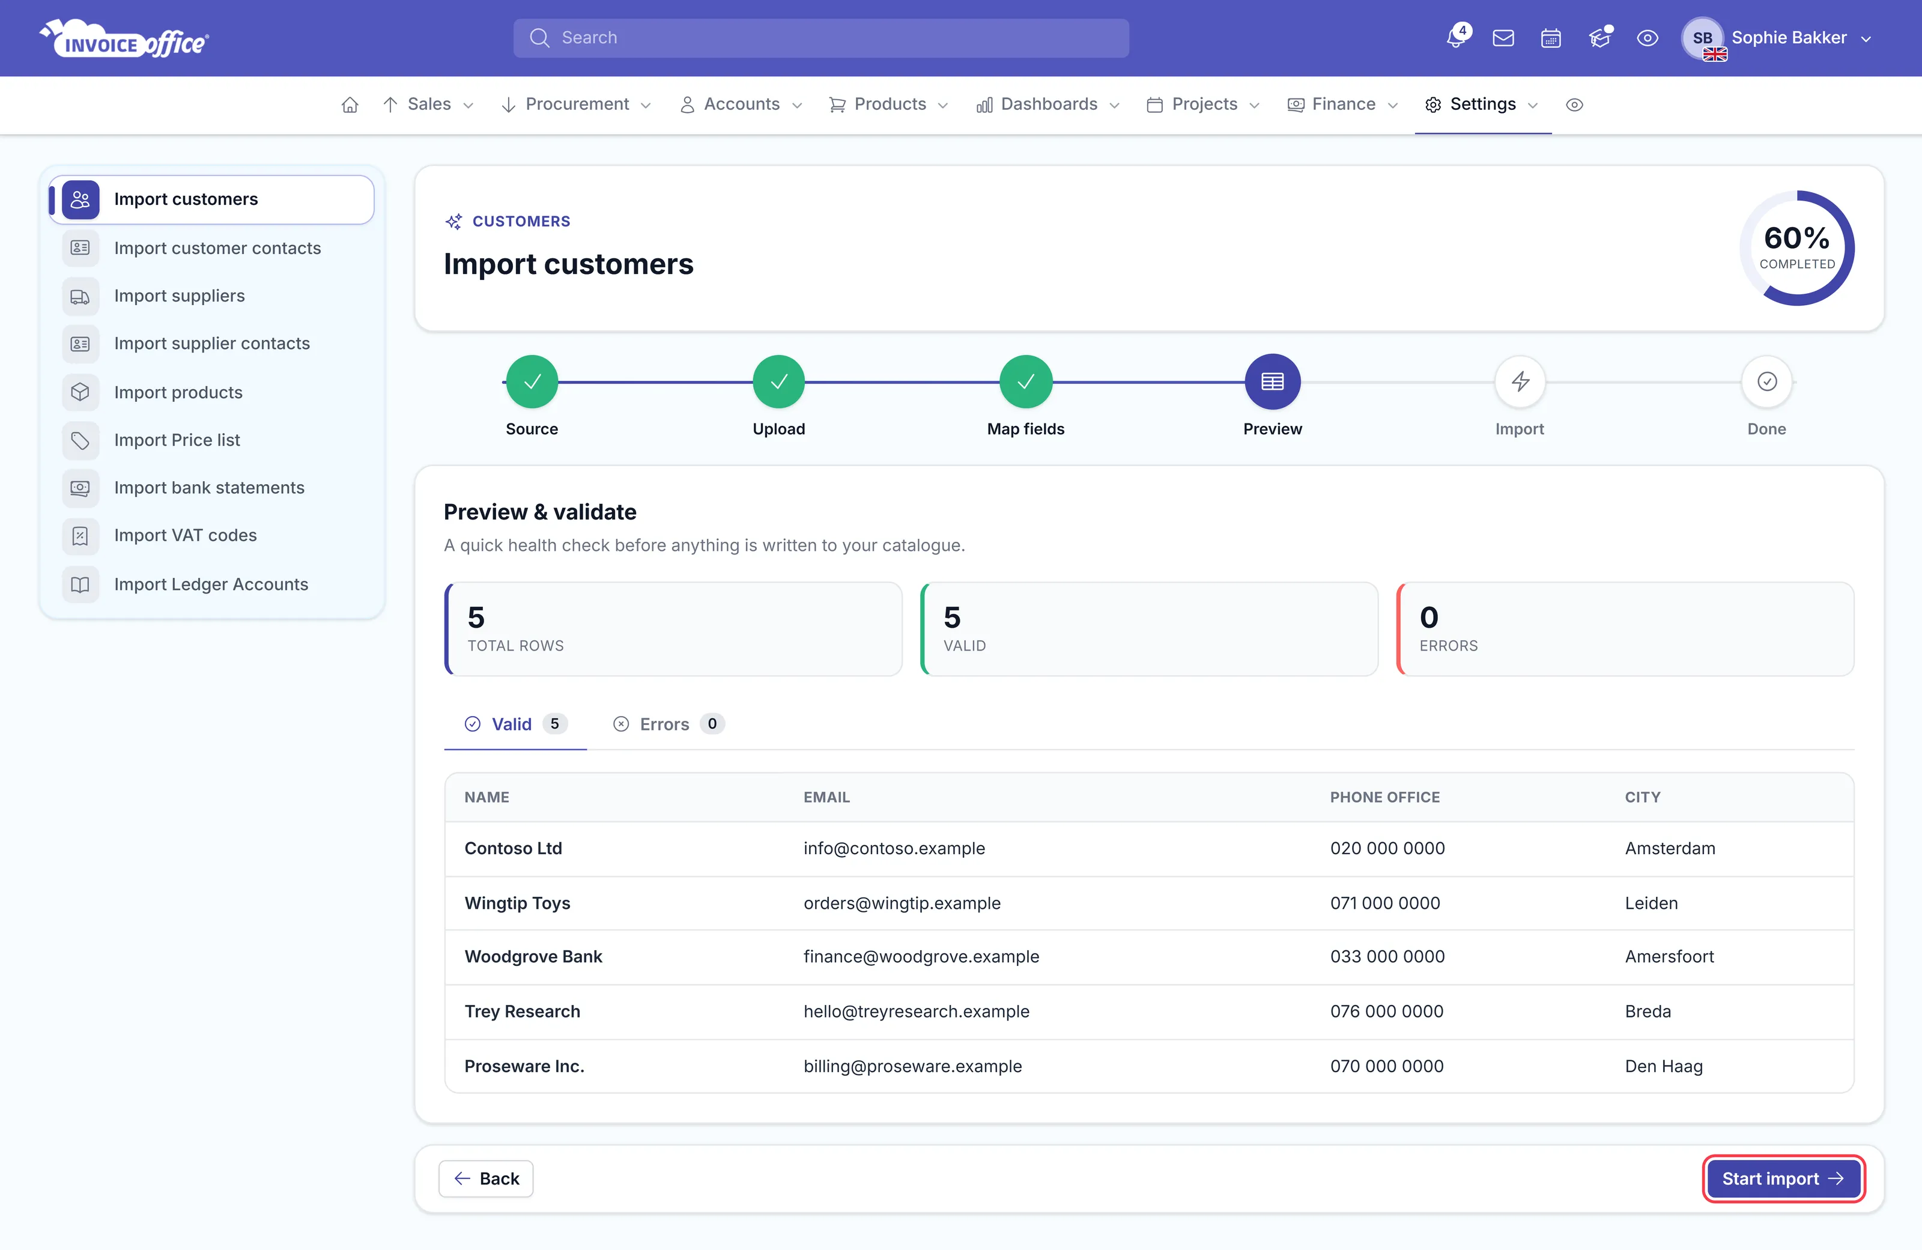Expand the Sales menu
This screenshot has width=1922, height=1250.
(x=428, y=105)
